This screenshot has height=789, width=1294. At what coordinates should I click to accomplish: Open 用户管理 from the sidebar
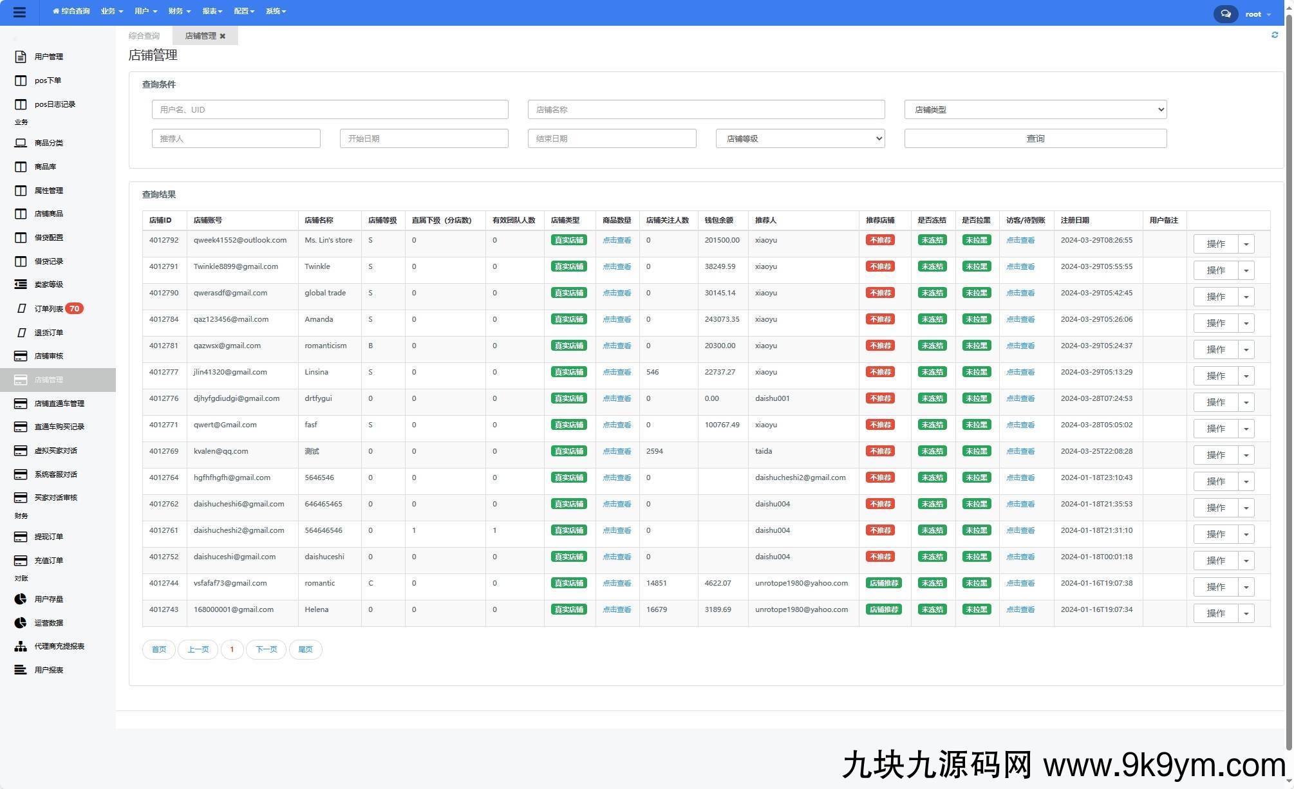click(x=48, y=57)
